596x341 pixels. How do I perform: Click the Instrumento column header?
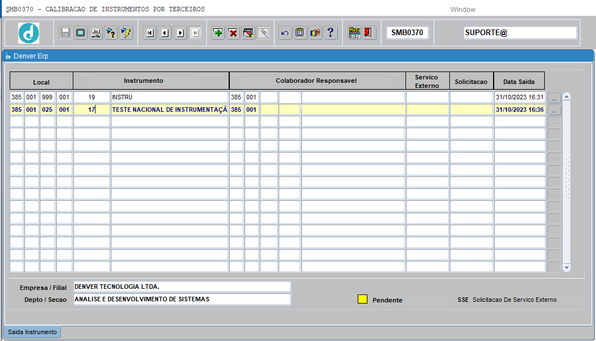[151, 81]
